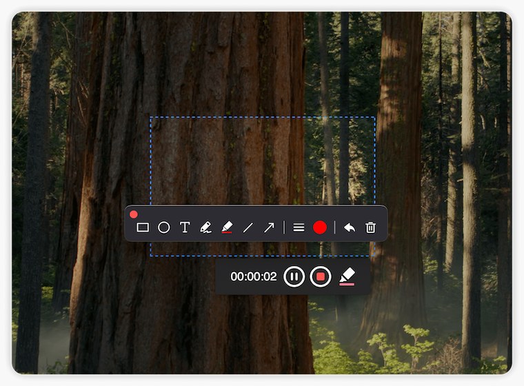This screenshot has width=524, height=386.
Task: Activate highlighter tool in annotation toolbar
Action: [x=226, y=227]
